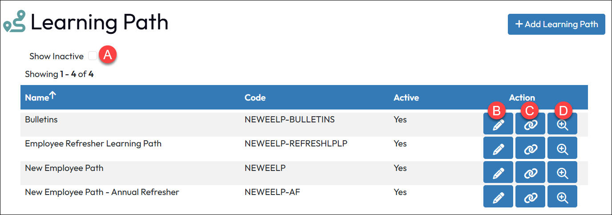
Task: Zoom into New Employee Path details
Action: [x=563, y=172]
